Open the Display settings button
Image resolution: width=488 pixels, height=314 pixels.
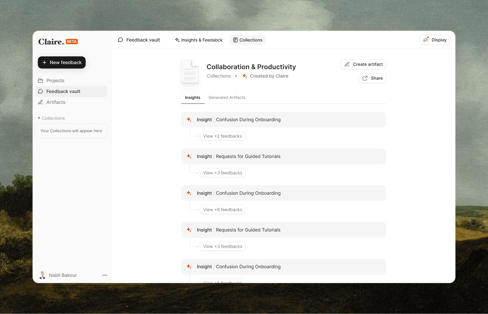pyautogui.click(x=435, y=40)
